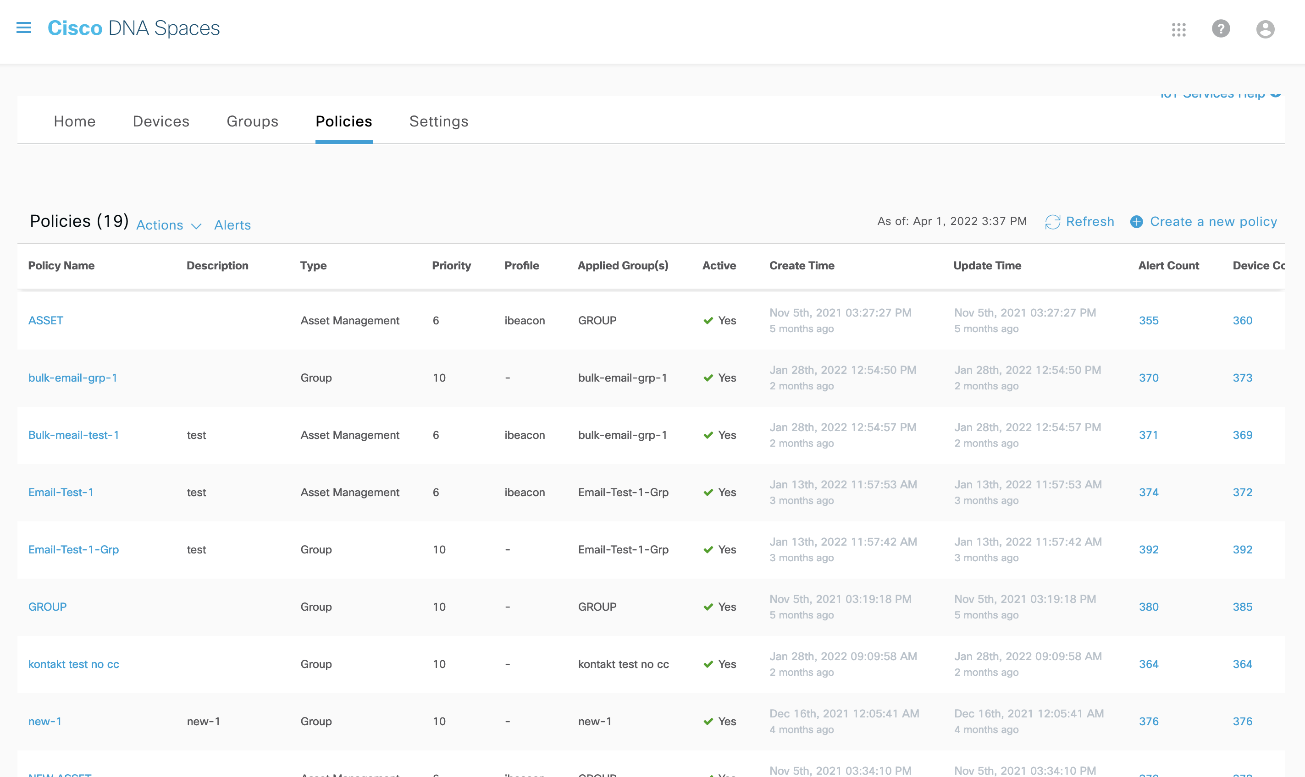The height and width of the screenshot is (777, 1305).
Task: Click the plus icon for new policy
Action: (1136, 222)
